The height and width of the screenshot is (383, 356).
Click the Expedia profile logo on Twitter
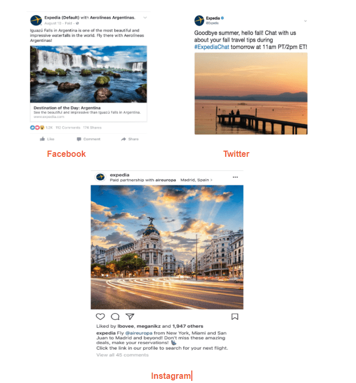pyautogui.click(x=199, y=20)
